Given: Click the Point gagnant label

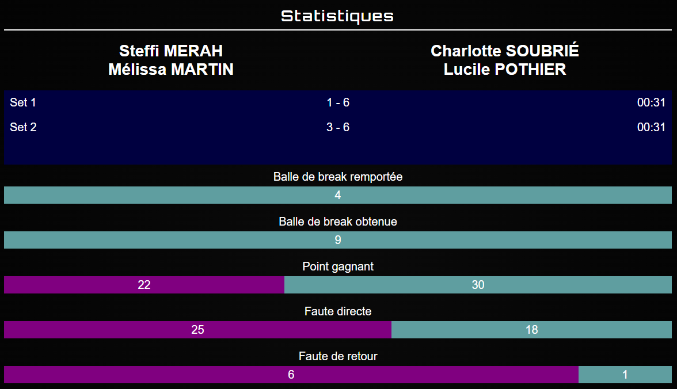Looking at the screenshot, I should point(338,266).
